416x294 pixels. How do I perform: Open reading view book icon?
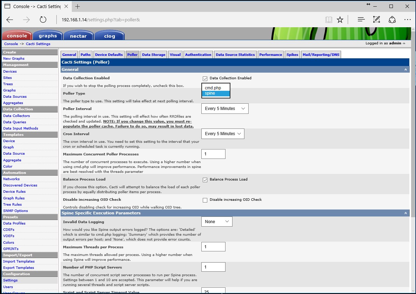coord(329,20)
